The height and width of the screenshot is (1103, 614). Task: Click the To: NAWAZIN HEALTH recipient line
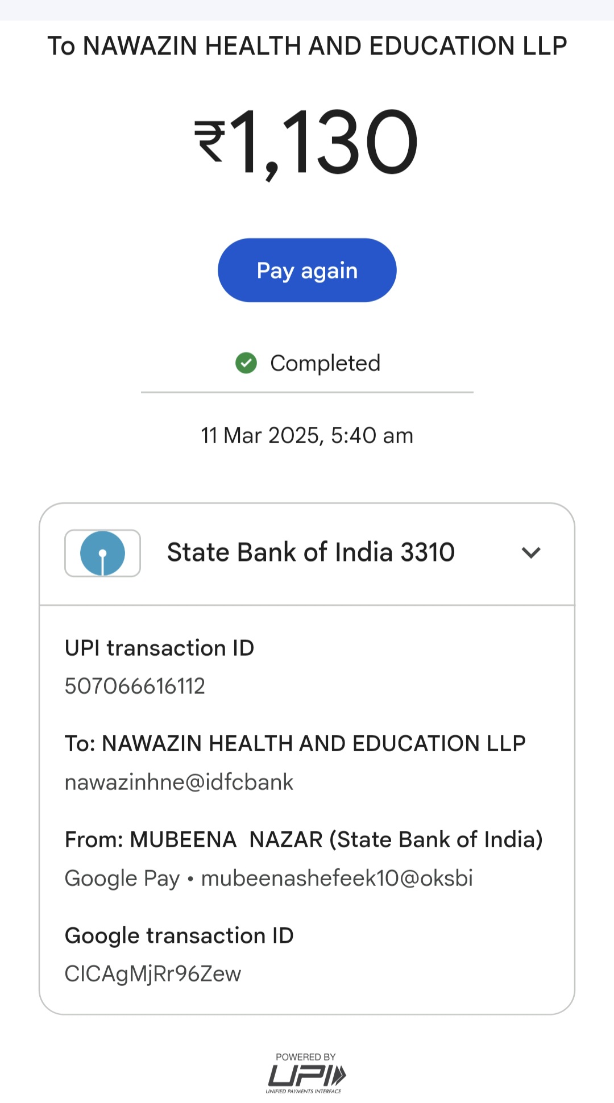295,744
